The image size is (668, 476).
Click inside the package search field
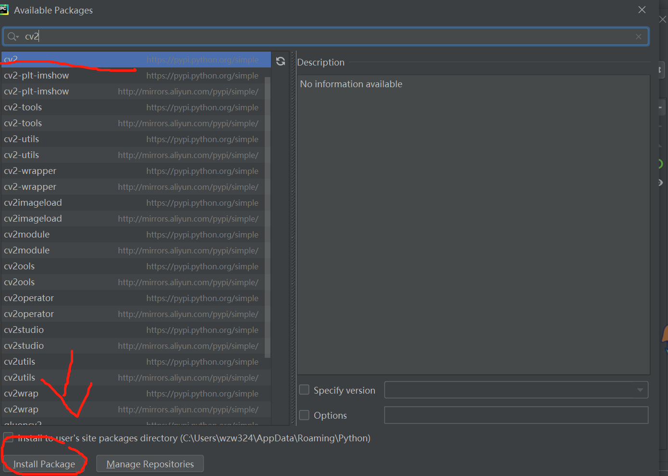coord(193,36)
